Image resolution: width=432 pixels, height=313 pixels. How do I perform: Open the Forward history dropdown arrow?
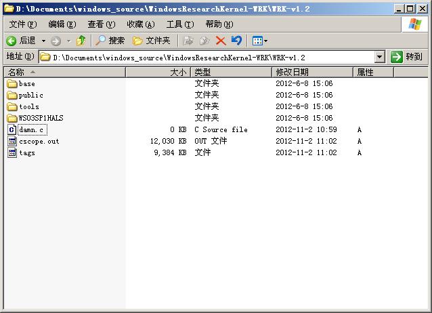point(68,41)
